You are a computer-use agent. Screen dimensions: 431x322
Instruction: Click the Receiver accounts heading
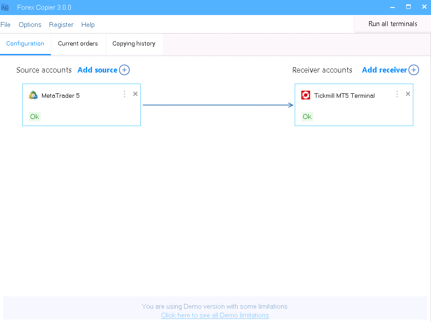click(322, 70)
